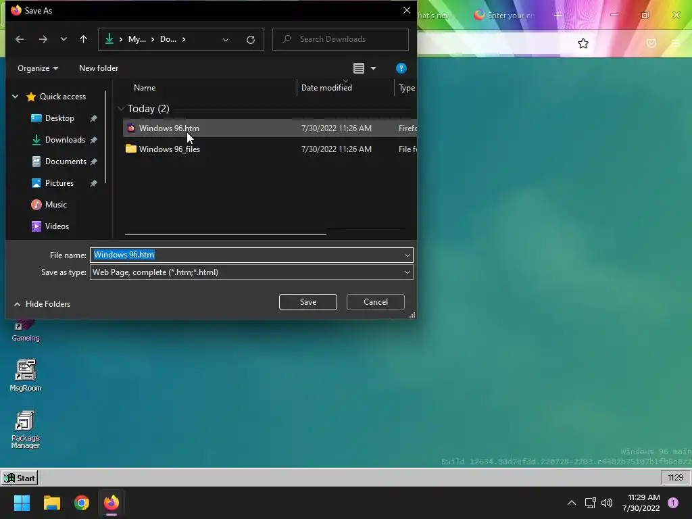The width and height of the screenshot is (692, 519).
Task: Open network status tray icon
Action: point(590,503)
